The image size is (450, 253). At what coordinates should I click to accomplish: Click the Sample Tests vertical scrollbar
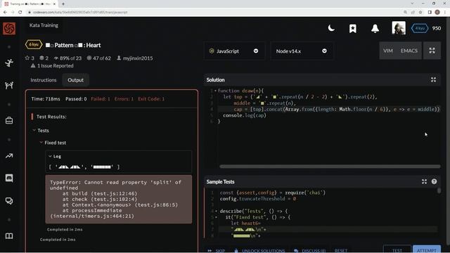(439, 190)
